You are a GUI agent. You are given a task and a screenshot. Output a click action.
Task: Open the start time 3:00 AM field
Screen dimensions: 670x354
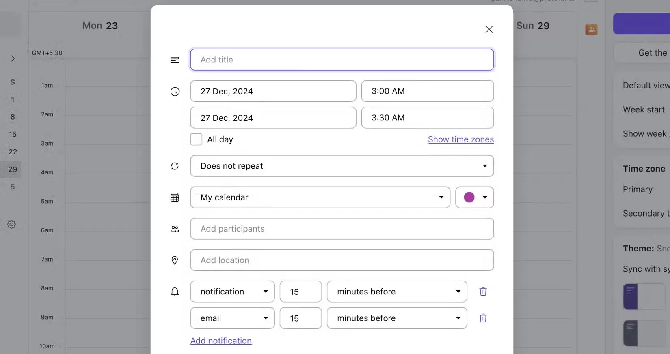point(428,91)
